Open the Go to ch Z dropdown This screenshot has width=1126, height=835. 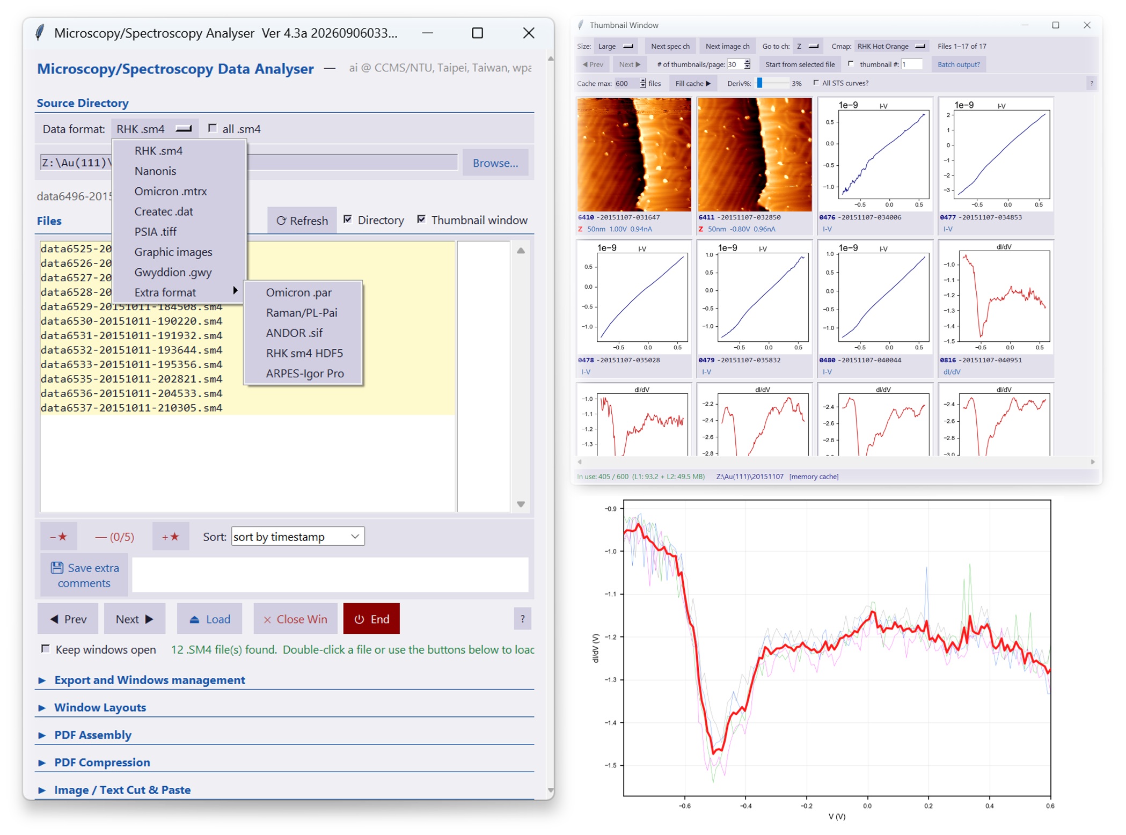coord(808,46)
